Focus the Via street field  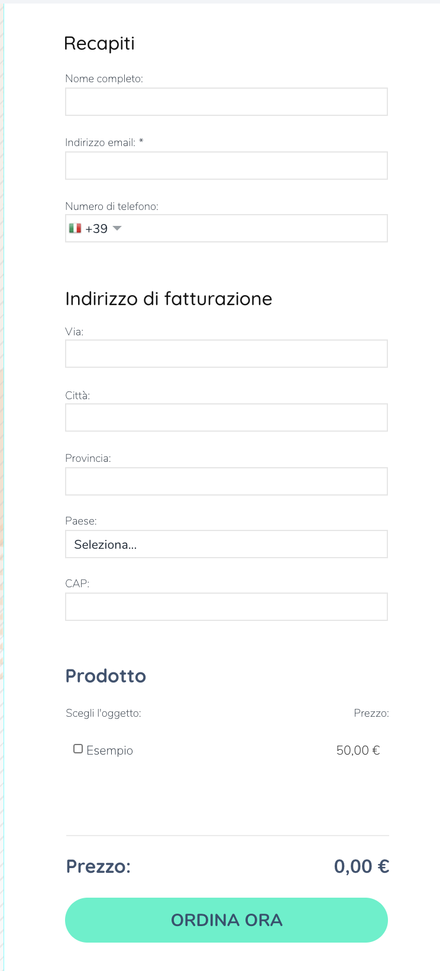tap(227, 354)
